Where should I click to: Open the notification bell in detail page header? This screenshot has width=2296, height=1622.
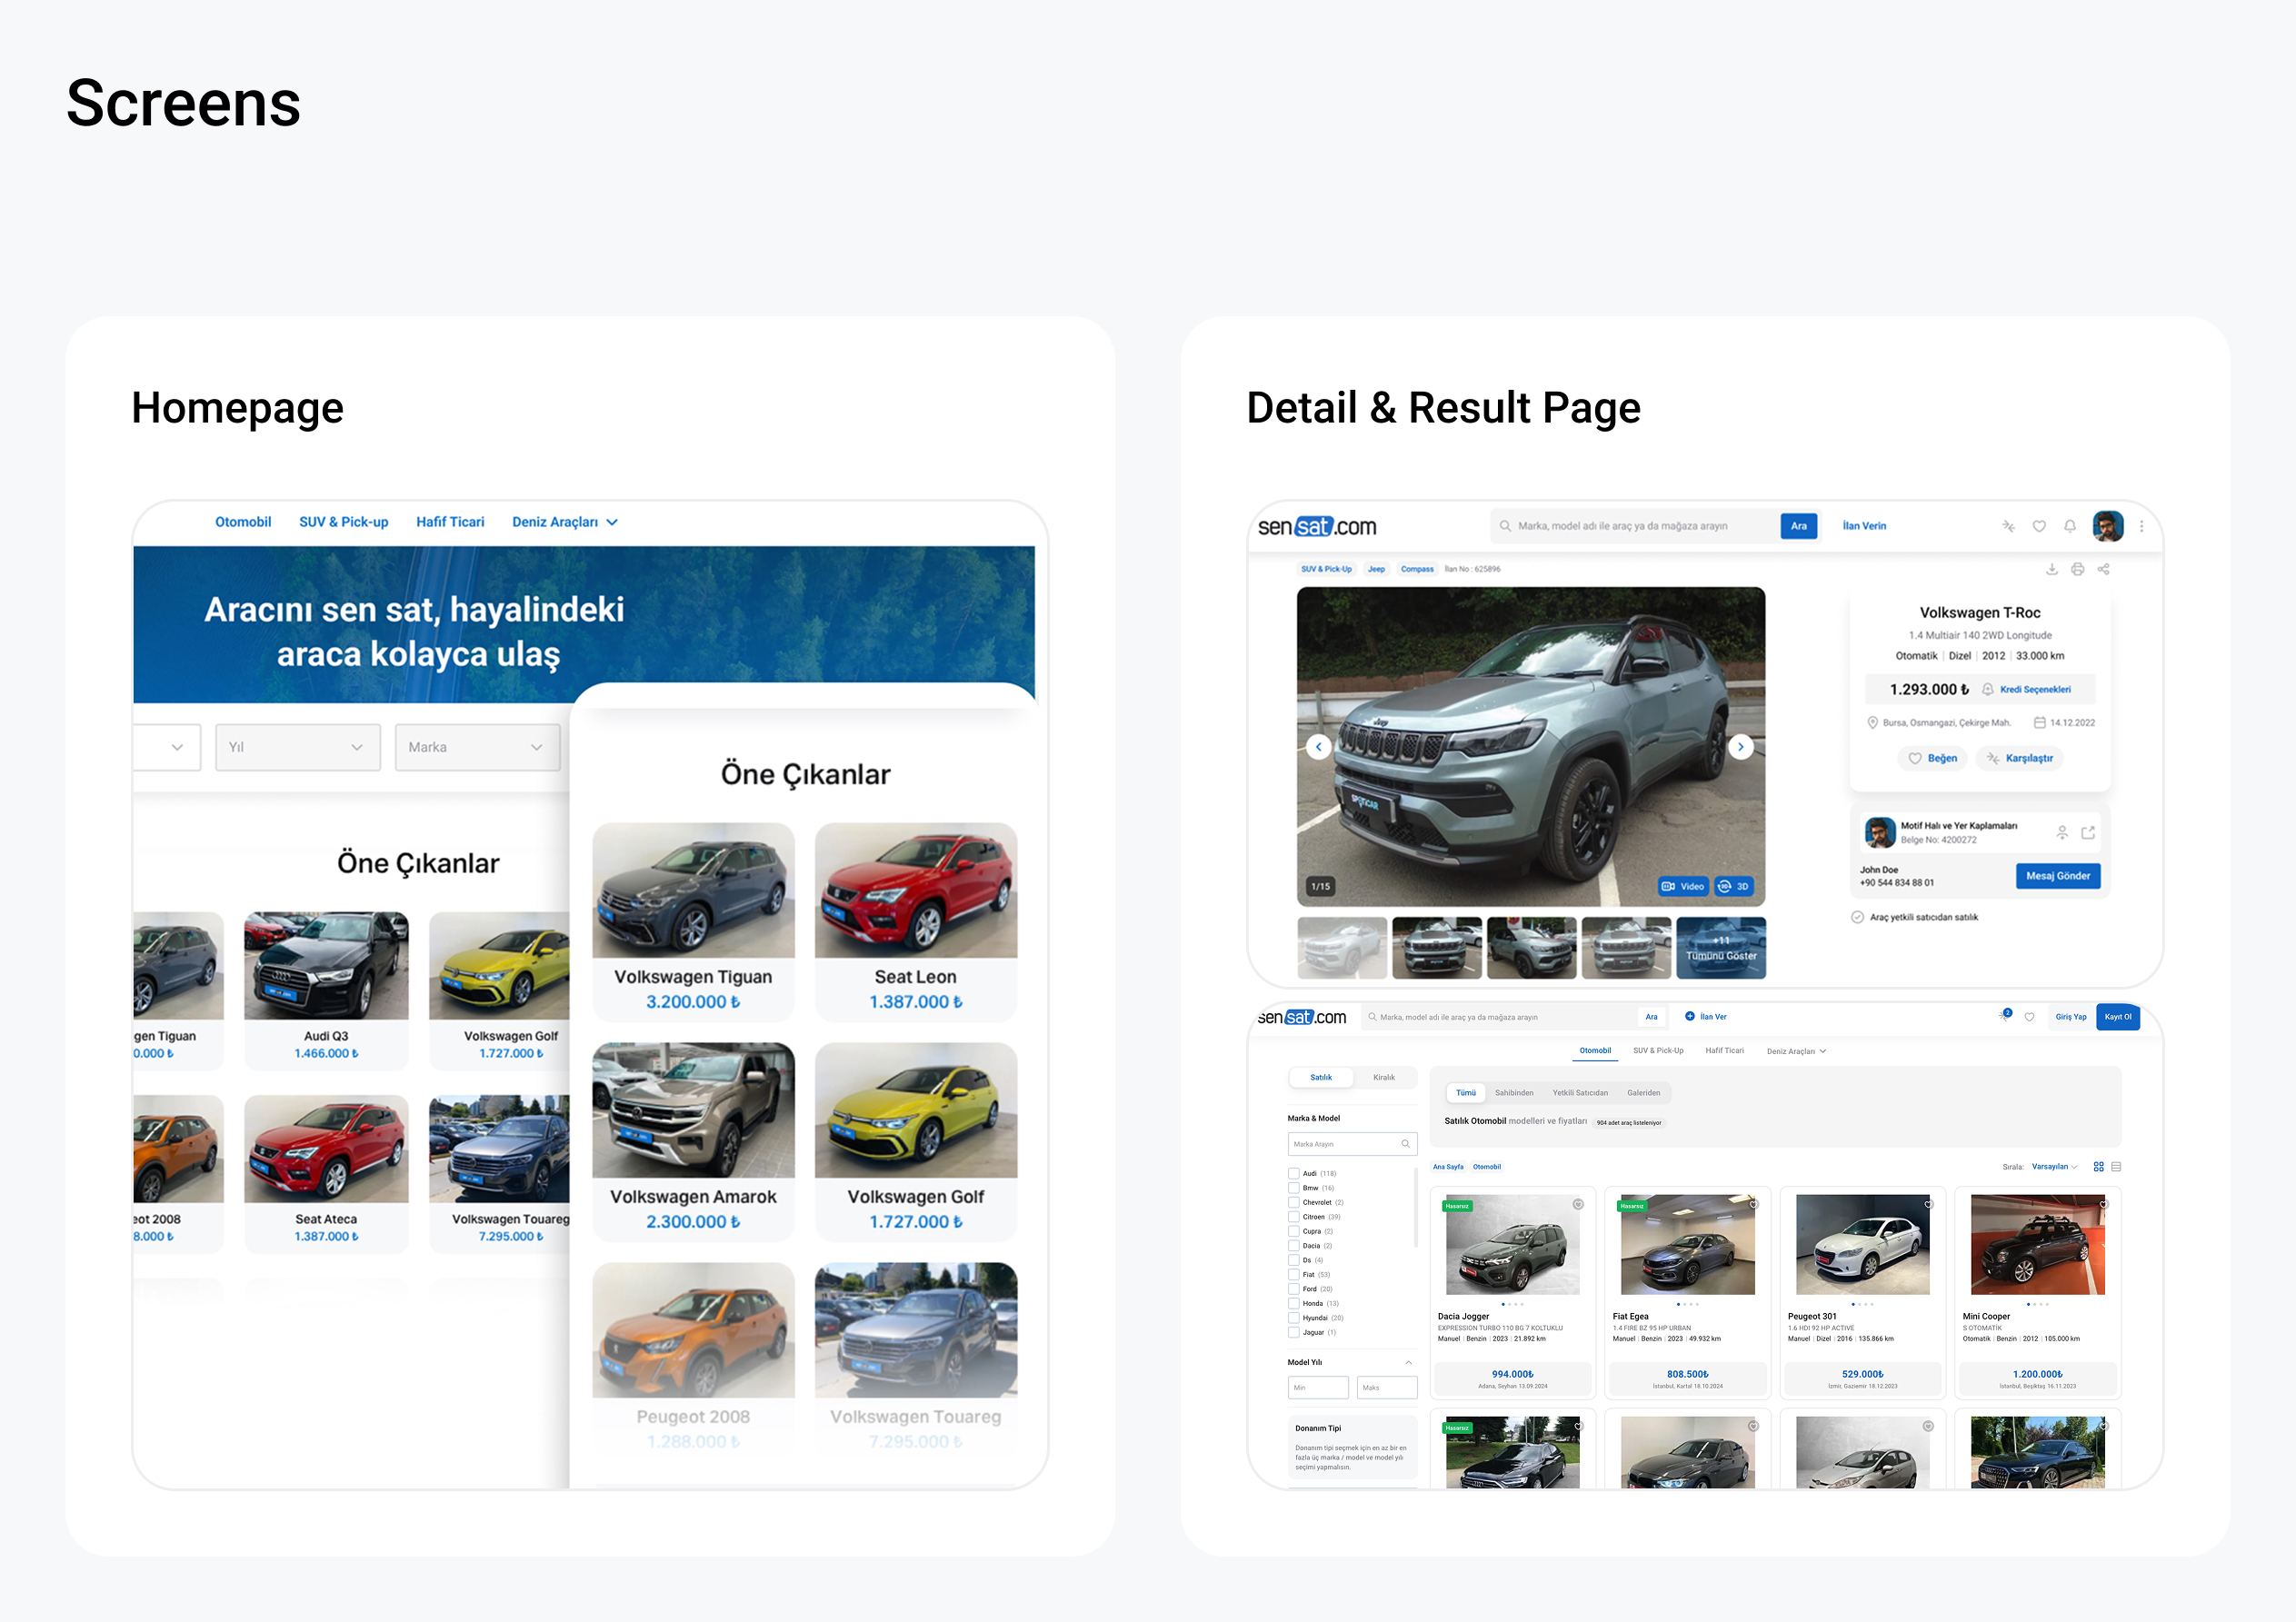[2070, 526]
